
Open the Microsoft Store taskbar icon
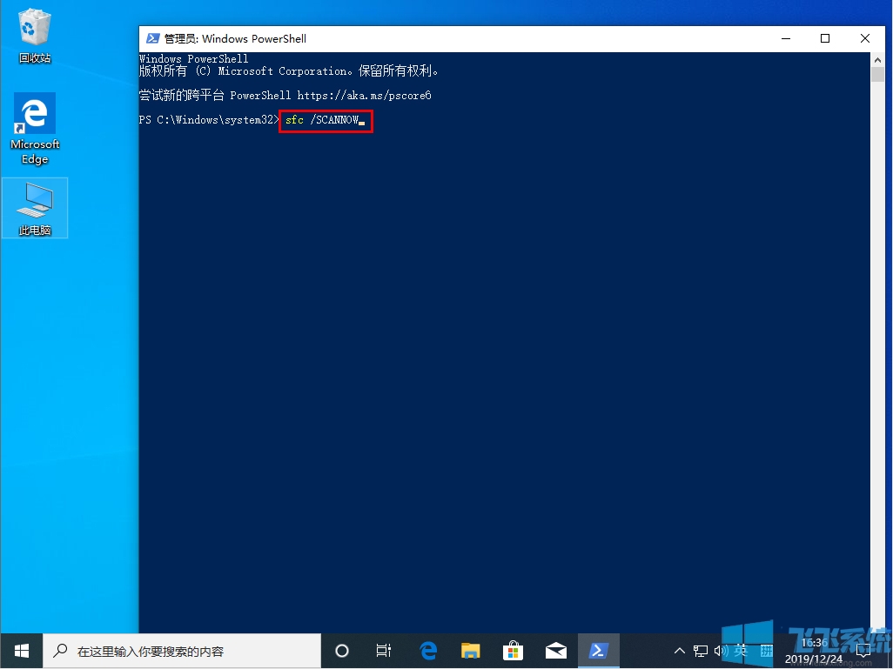coord(513,651)
